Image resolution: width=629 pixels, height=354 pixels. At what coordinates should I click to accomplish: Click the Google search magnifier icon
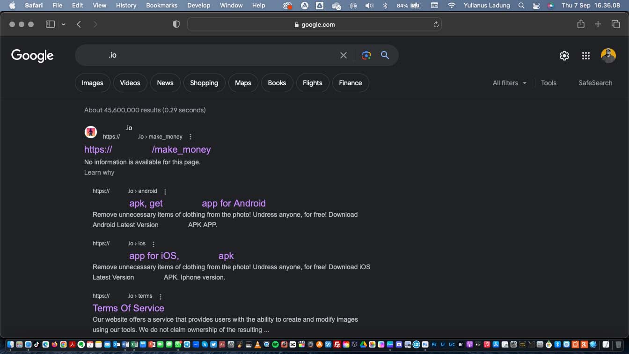coord(385,55)
